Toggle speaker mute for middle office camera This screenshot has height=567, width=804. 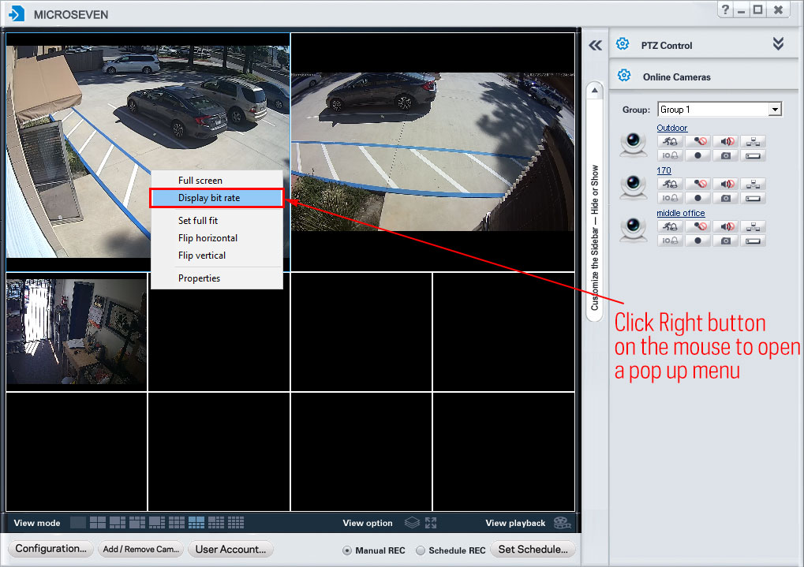click(726, 226)
